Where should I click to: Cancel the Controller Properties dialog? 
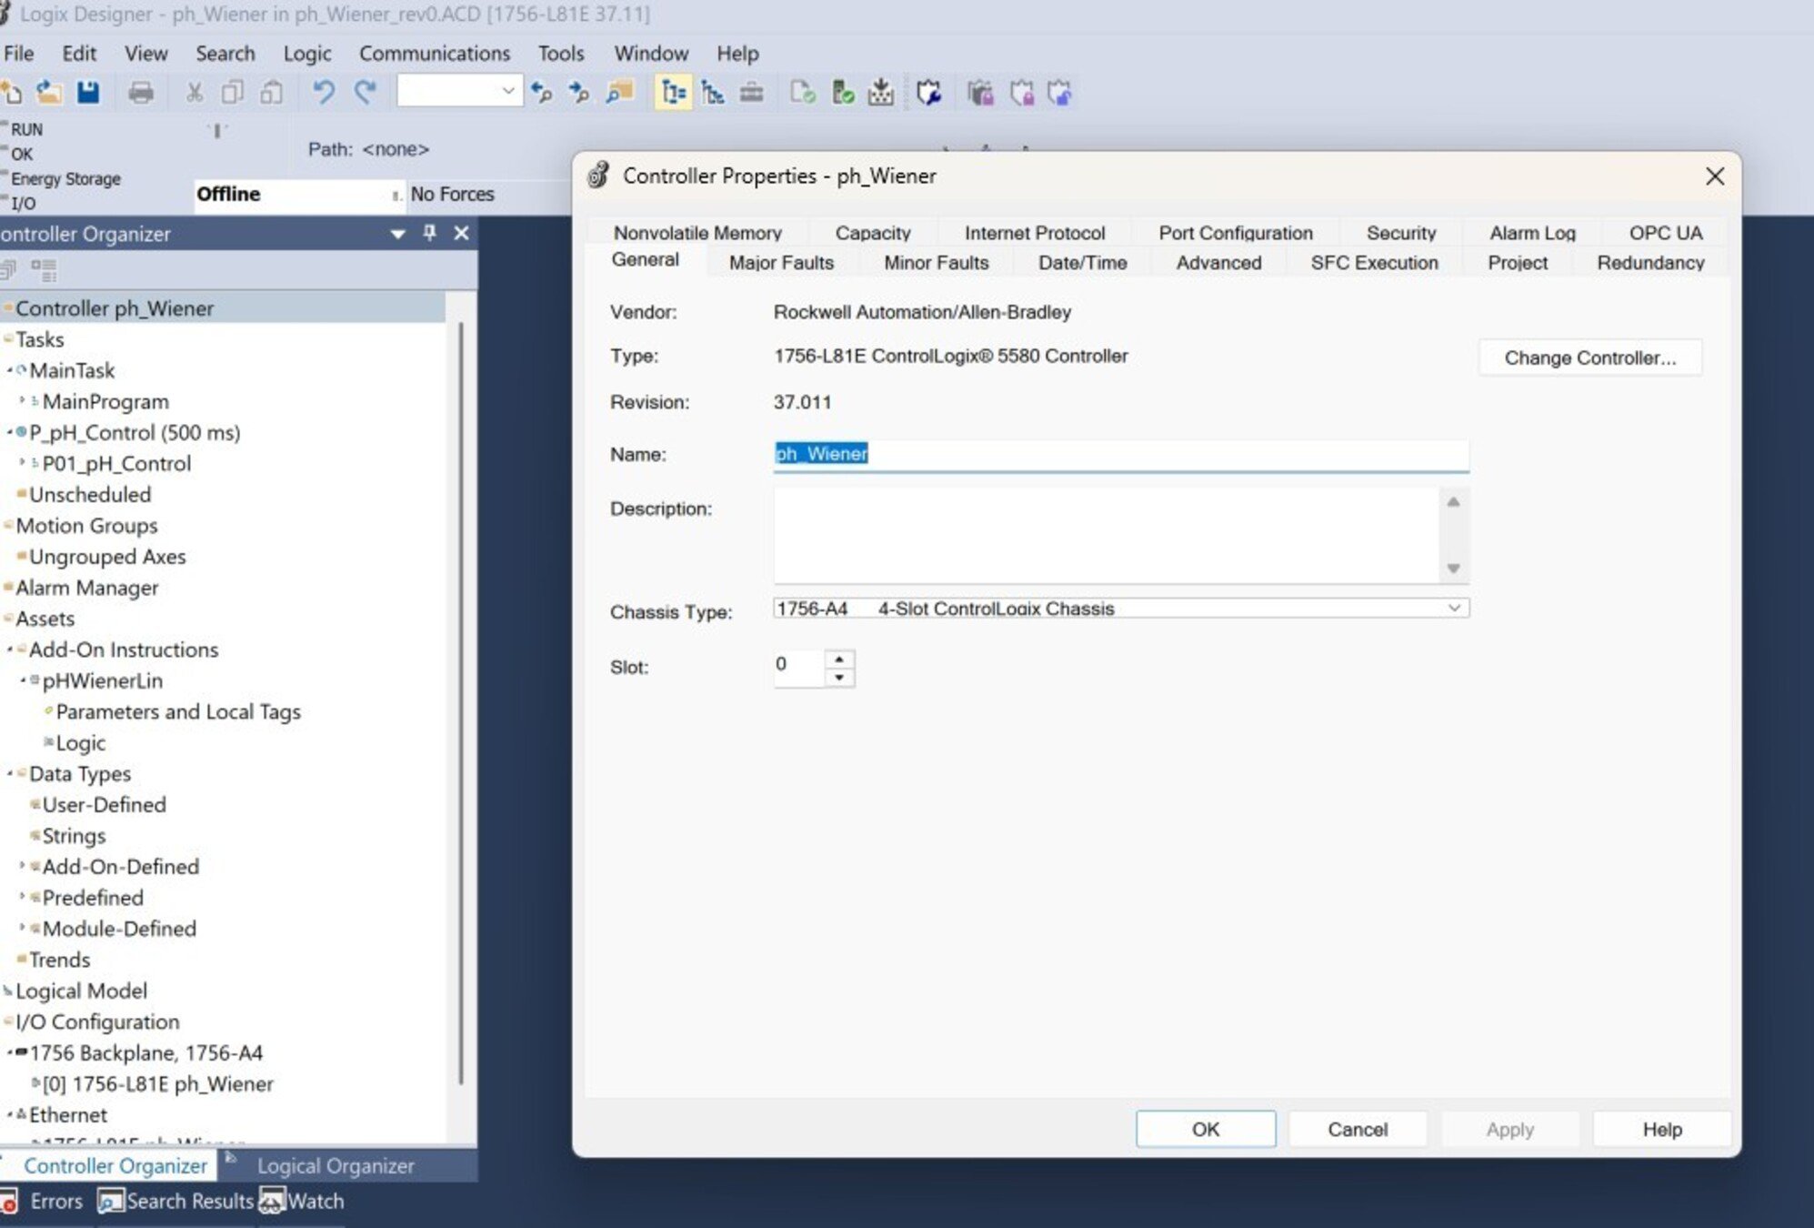point(1358,1129)
